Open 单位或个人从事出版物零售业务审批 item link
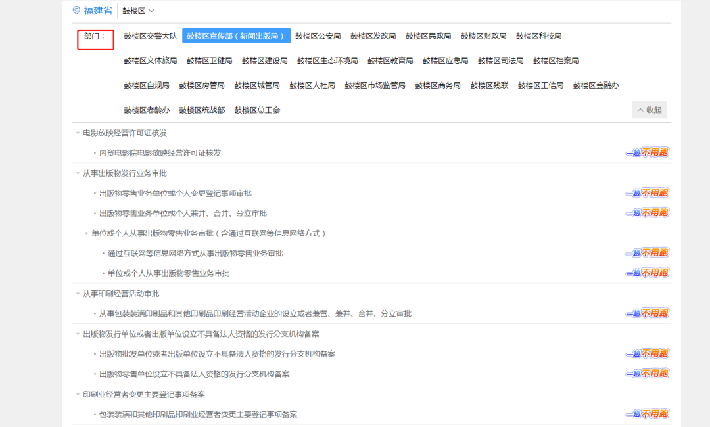710x427 pixels. [168, 273]
